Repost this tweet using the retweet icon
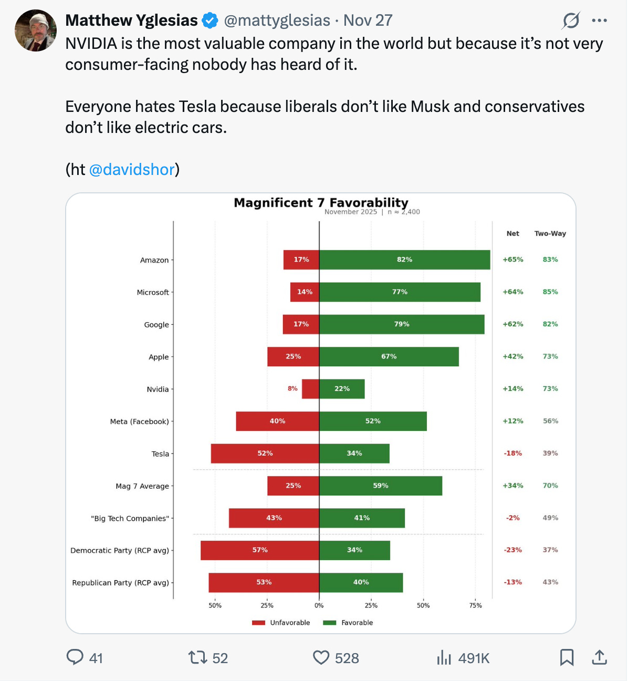 point(197,657)
